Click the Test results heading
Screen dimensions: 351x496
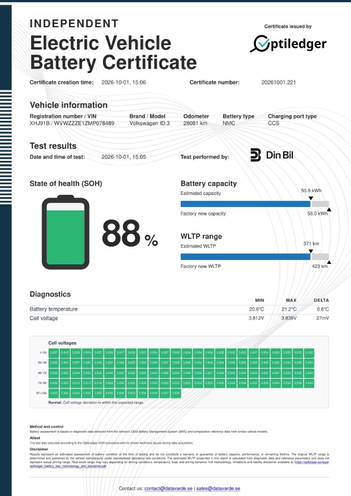53,146
